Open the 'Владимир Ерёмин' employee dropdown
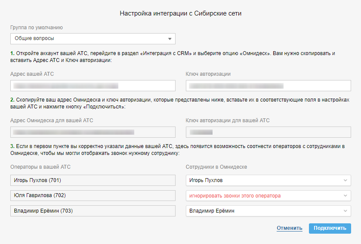This screenshot has height=244, width=361. [x=268, y=211]
